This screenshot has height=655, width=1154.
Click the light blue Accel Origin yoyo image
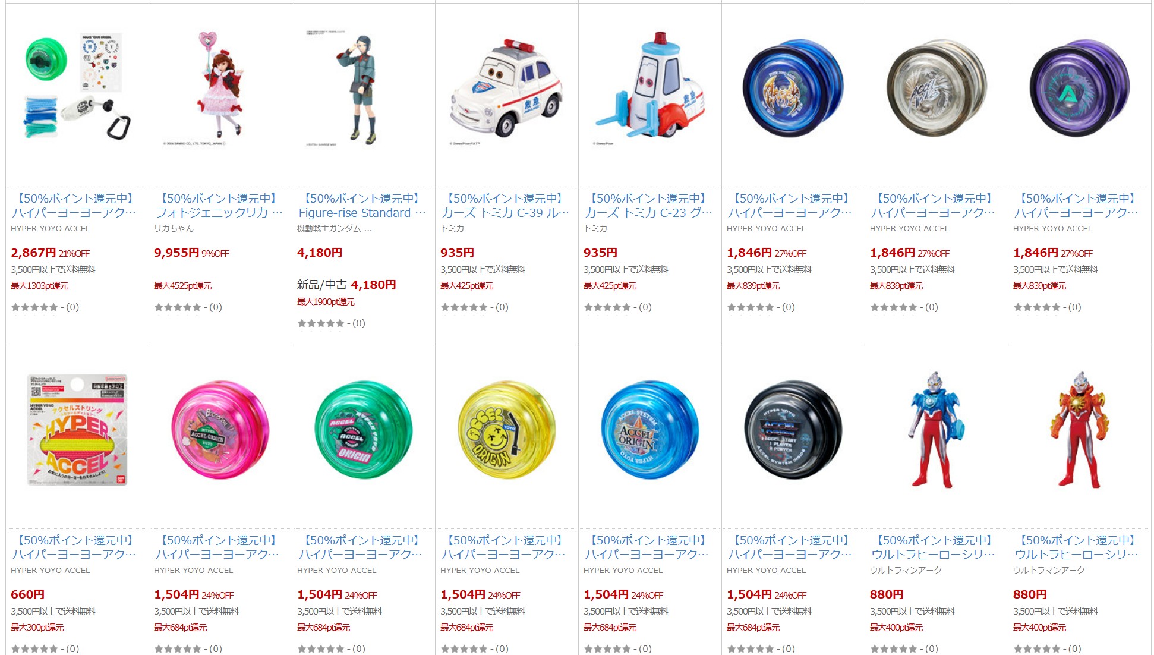pyautogui.click(x=650, y=430)
